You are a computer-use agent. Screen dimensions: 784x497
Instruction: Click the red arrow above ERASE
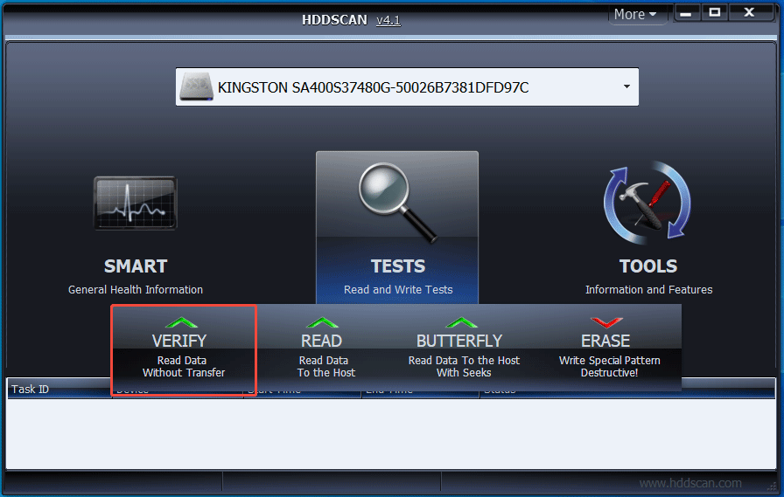[606, 322]
